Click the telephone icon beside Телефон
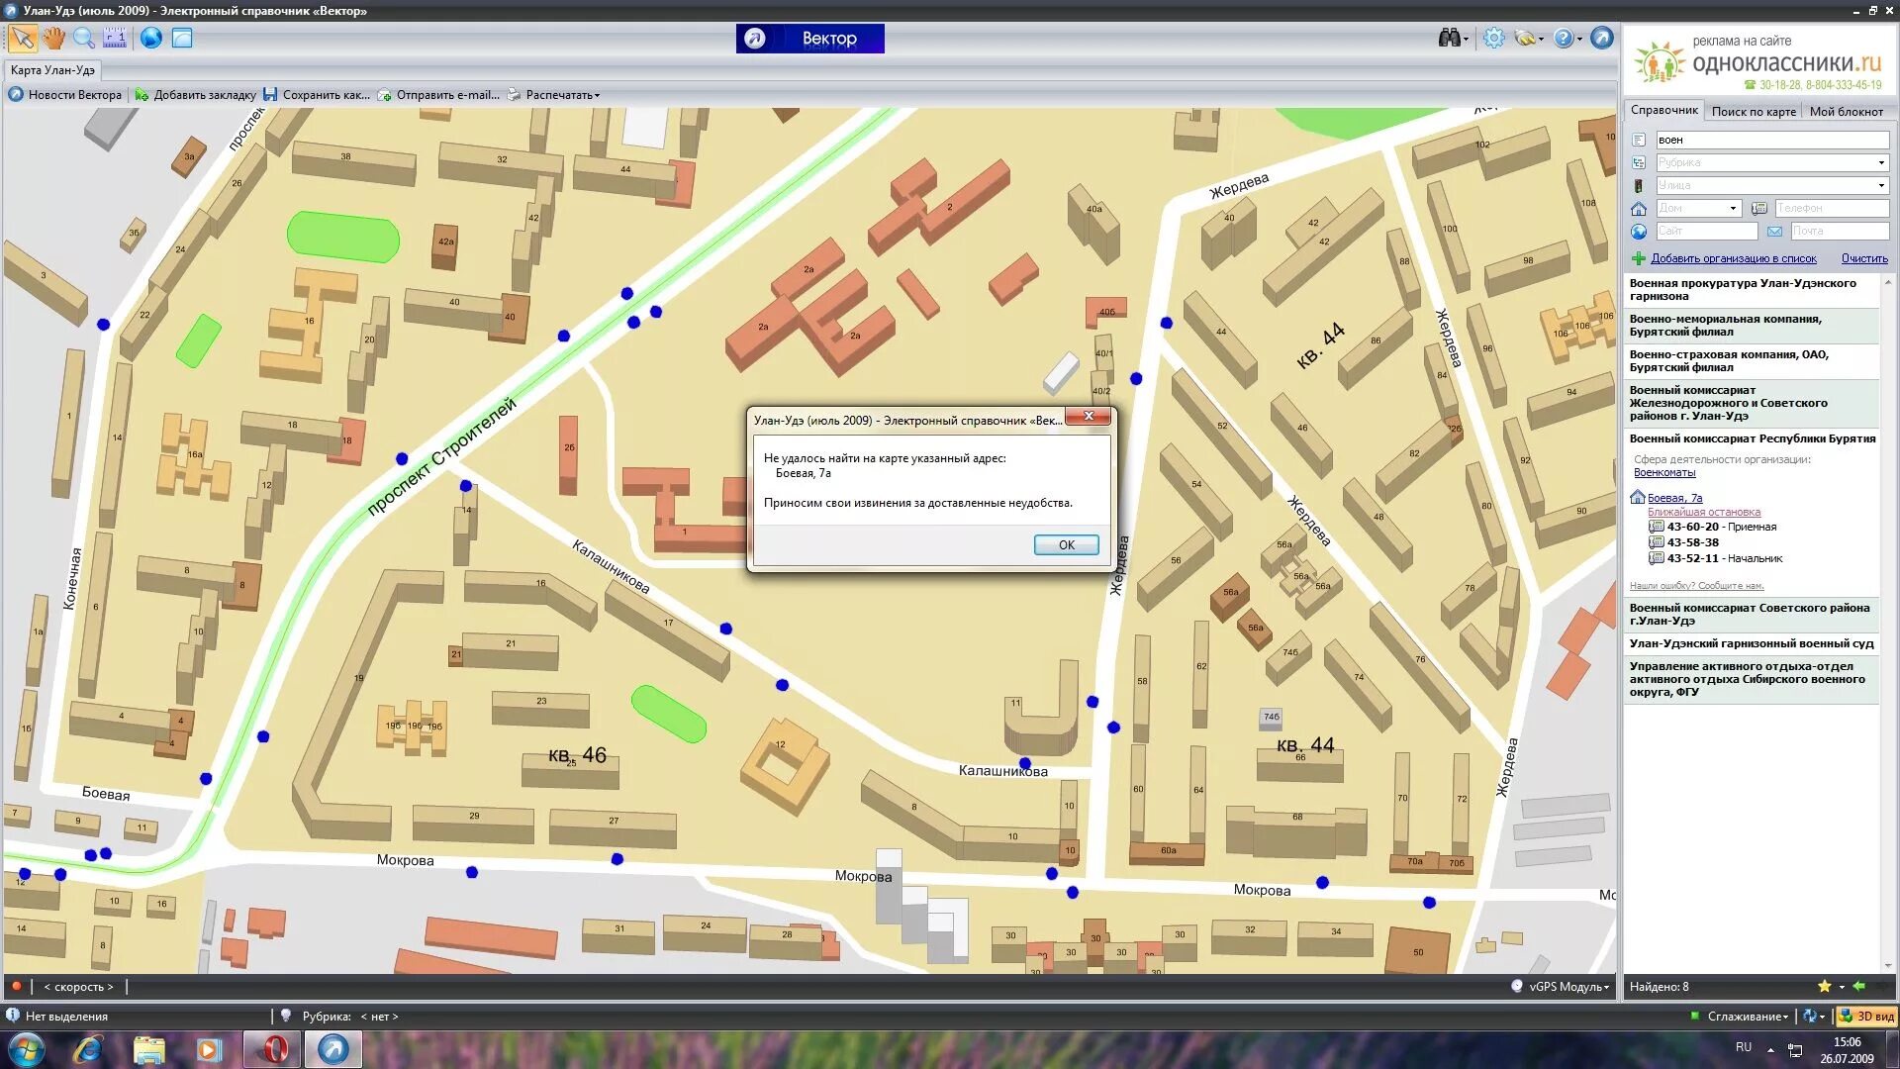 click(1759, 208)
